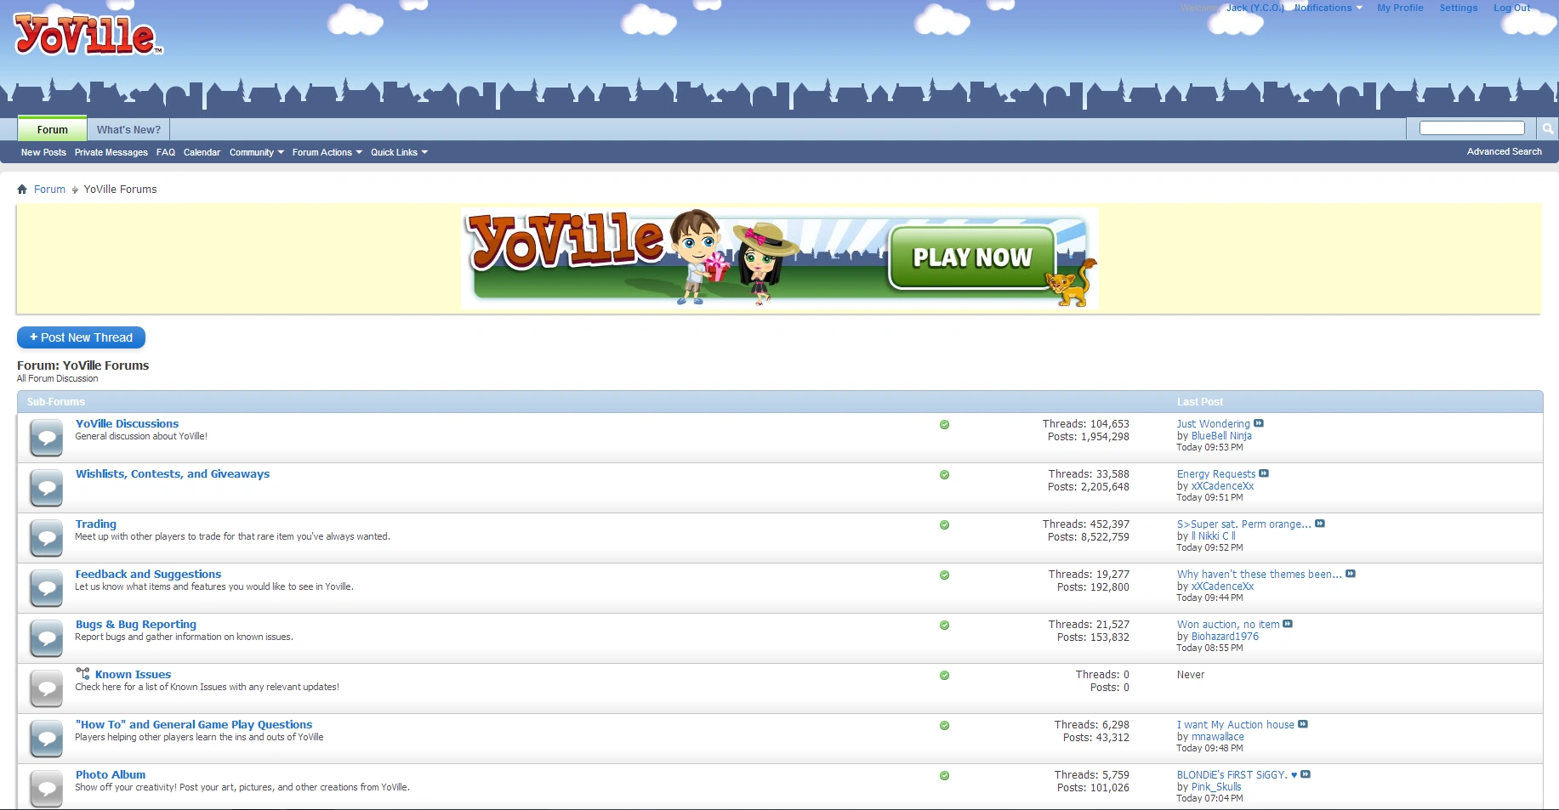
Task: Click the green status icon in Wishlists row
Action: (x=944, y=474)
